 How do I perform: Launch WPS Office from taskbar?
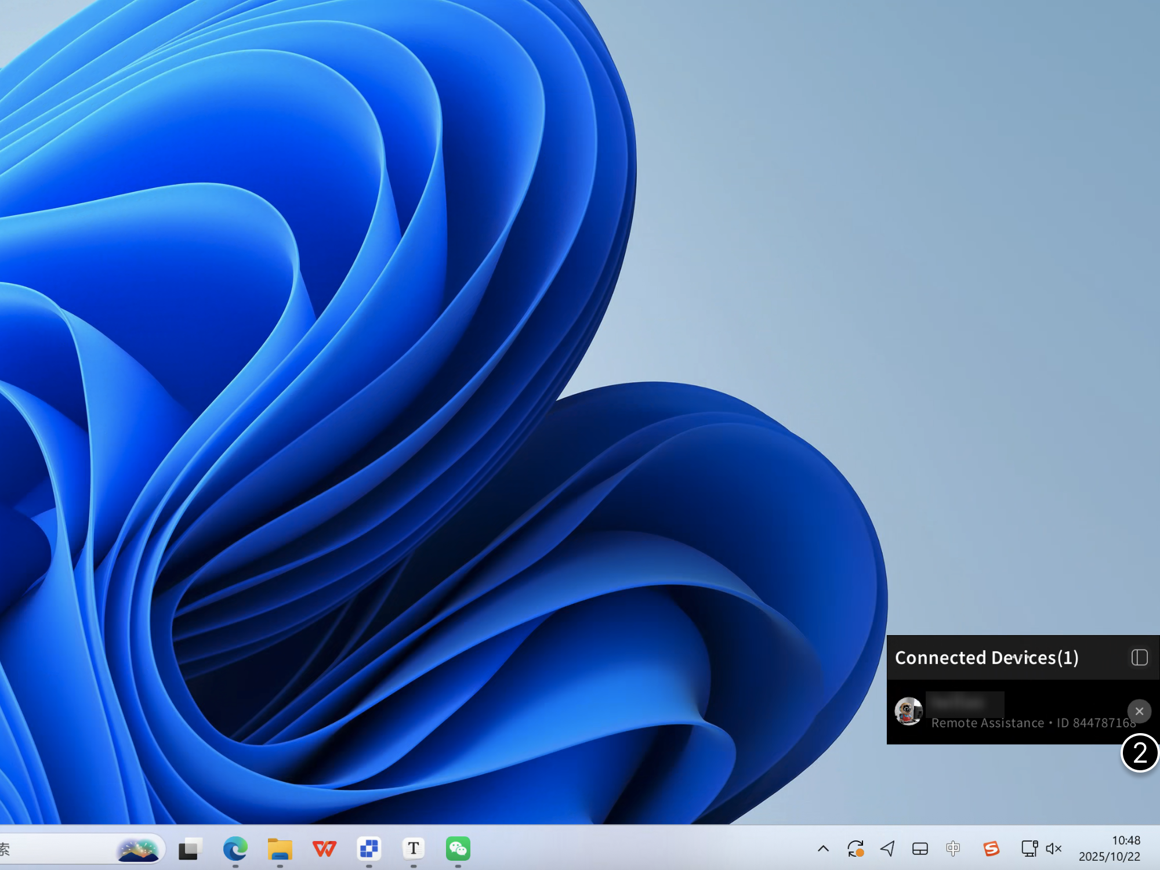point(324,849)
